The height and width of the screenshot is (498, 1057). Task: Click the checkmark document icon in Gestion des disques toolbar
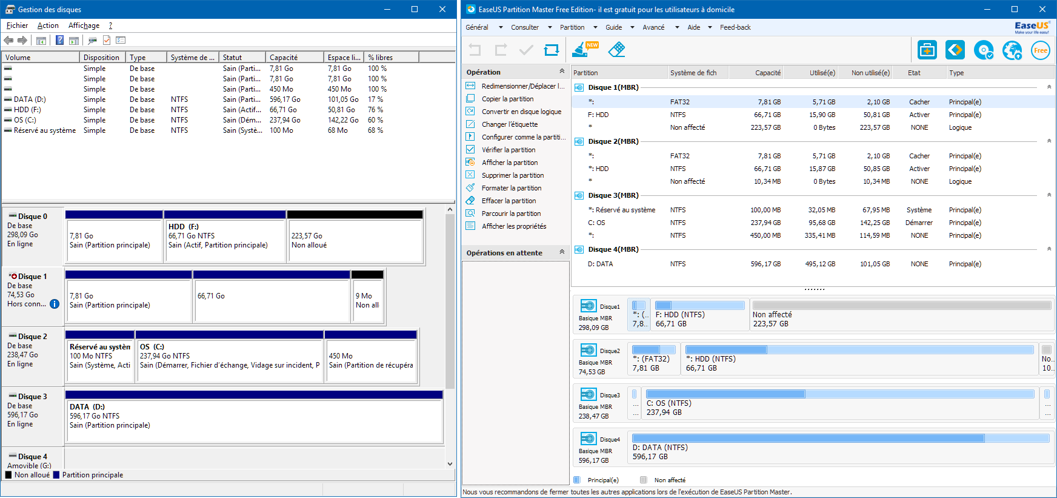[107, 41]
